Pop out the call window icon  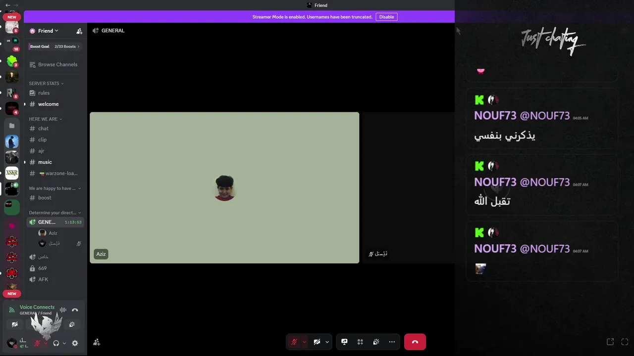[x=610, y=342]
